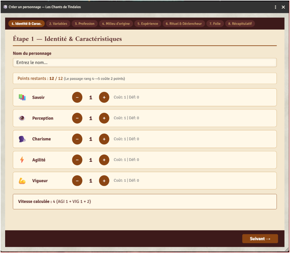Open the three-dot window menu
This screenshot has height=253, width=290.
[x=275, y=7]
